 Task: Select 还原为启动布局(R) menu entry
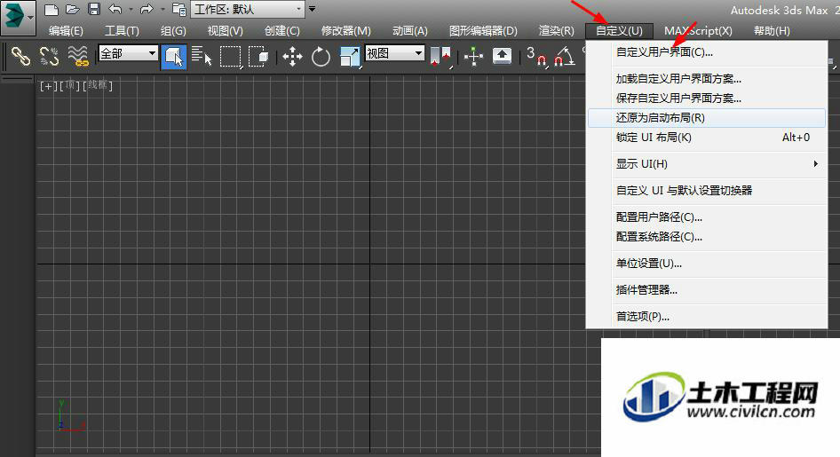707,118
